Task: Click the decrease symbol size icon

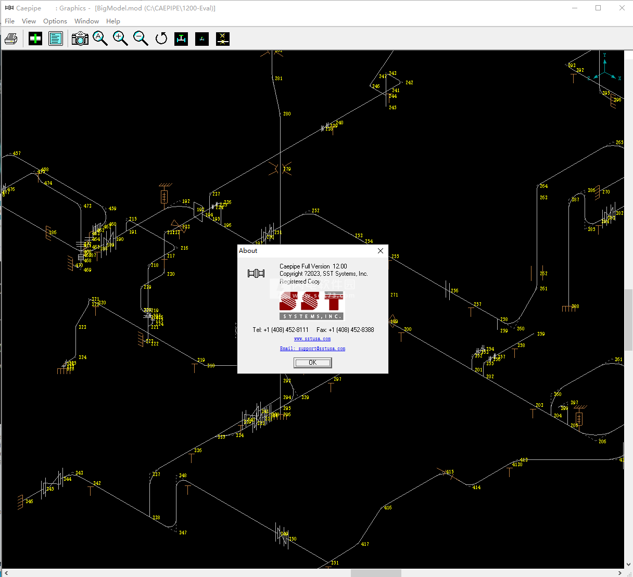Action: pyautogui.click(x=202, y=39)
